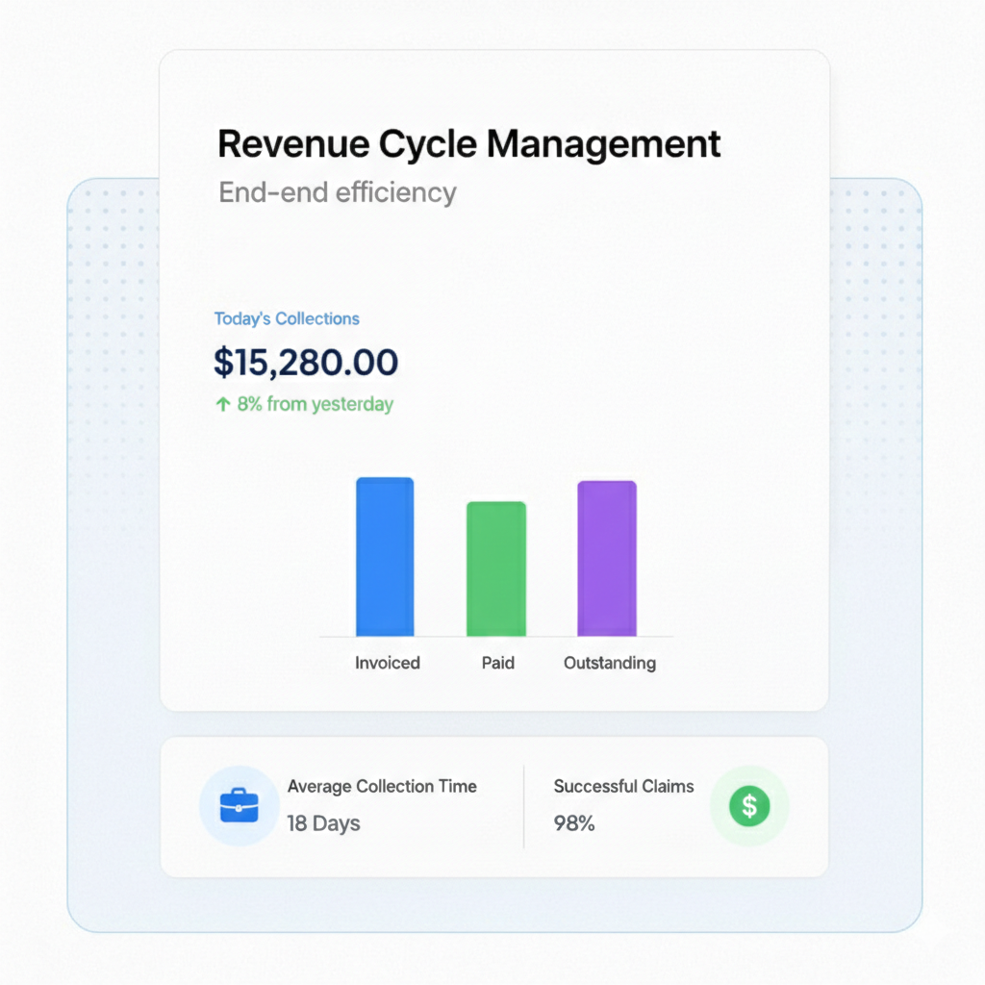This screenshot has height=985, width=985.
Task: Select the green Paid bar
Action: [496, 569]
